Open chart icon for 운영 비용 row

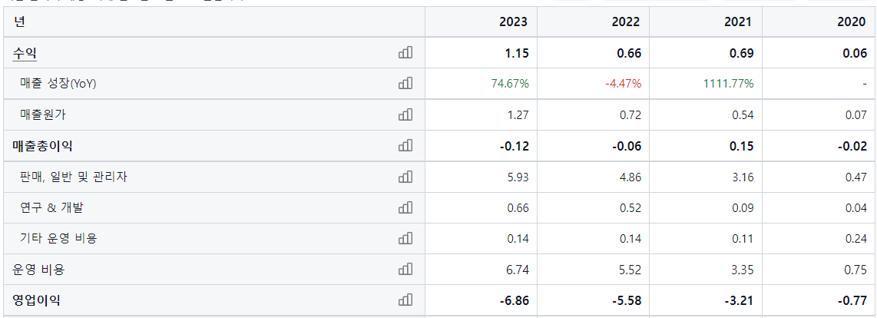tap(405, 270)
